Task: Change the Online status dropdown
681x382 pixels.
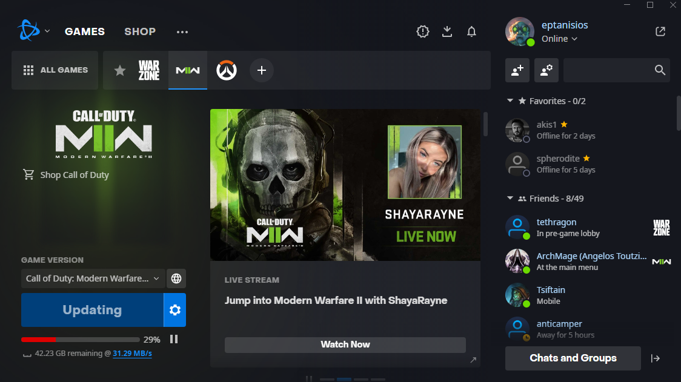Action: (559, 39)
